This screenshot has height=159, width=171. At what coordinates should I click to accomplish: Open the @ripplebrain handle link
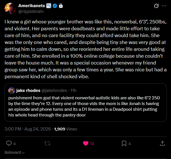[31, 11]
